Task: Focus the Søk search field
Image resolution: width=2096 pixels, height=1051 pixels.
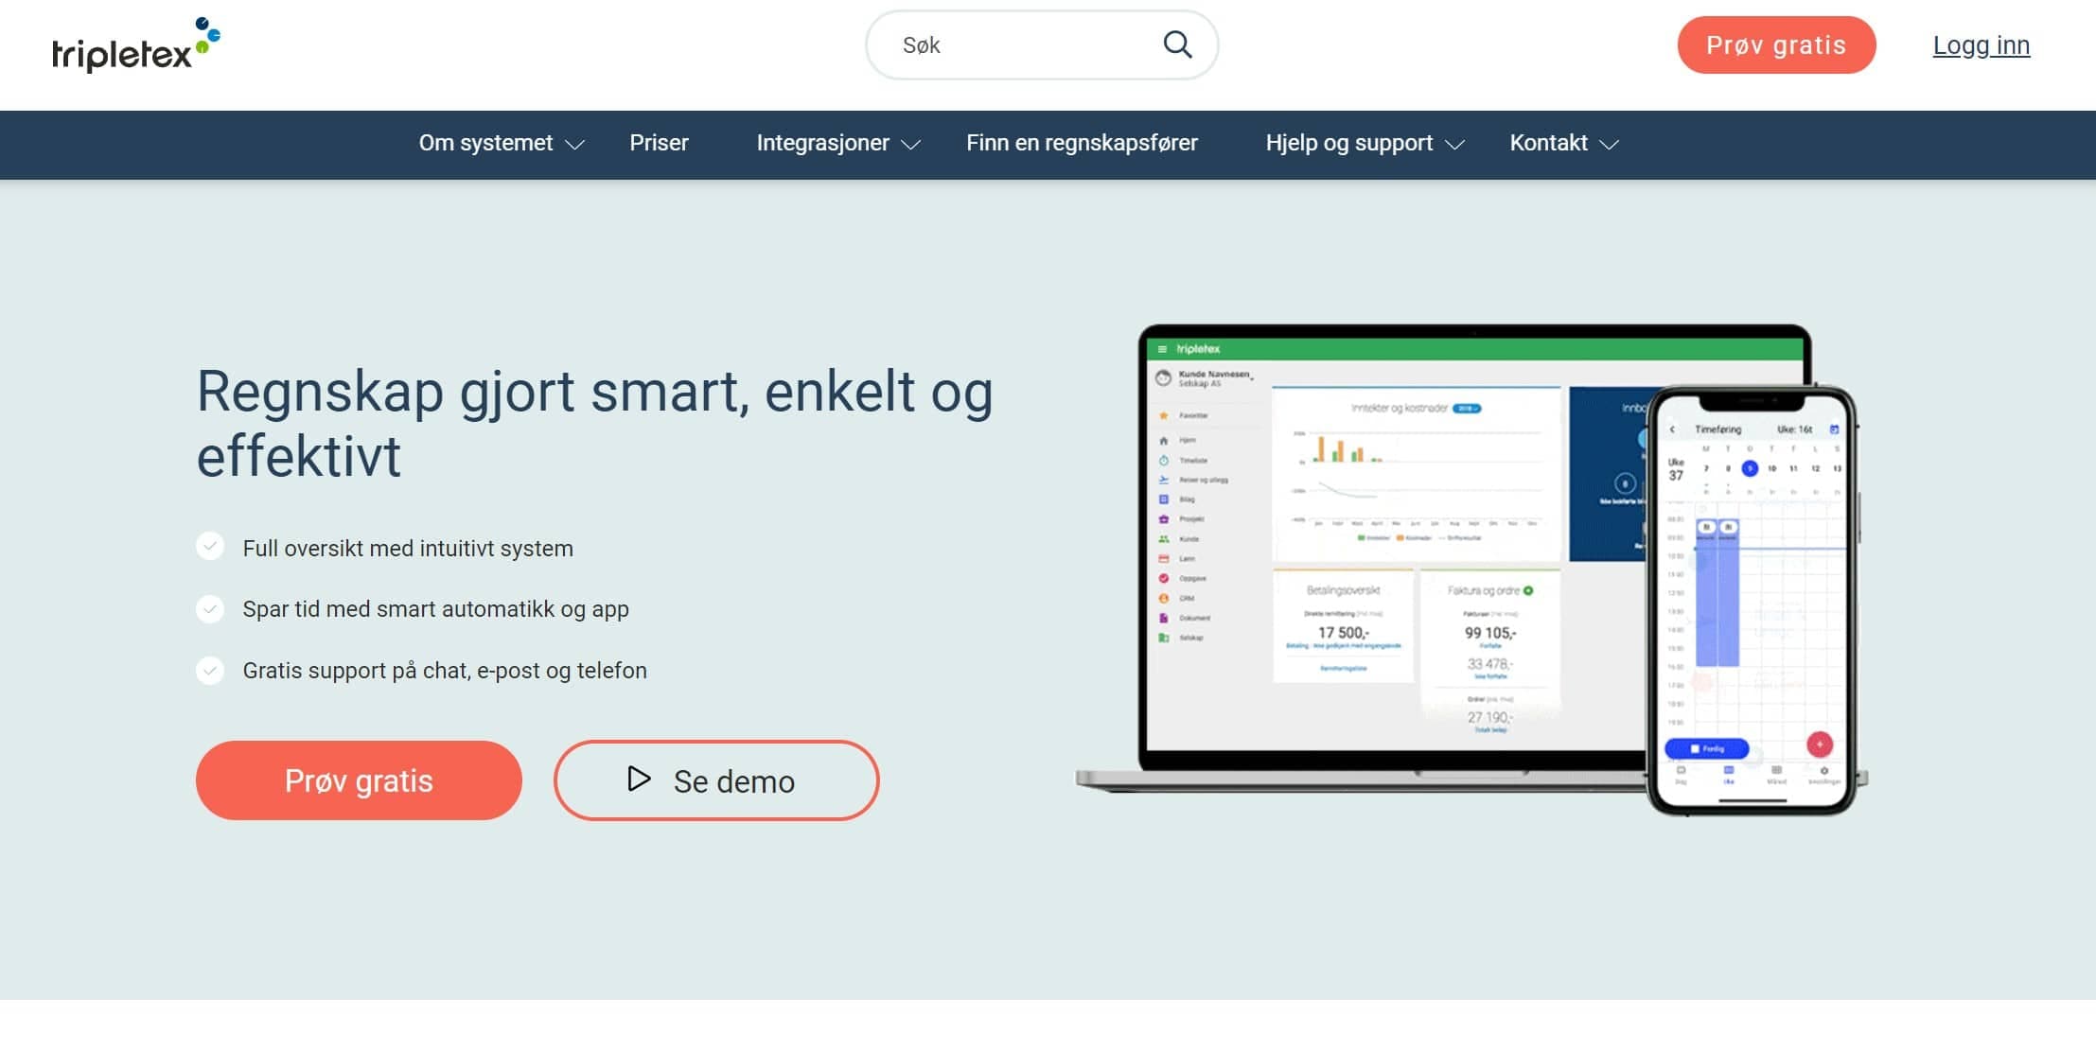Action: (1041, 44)
